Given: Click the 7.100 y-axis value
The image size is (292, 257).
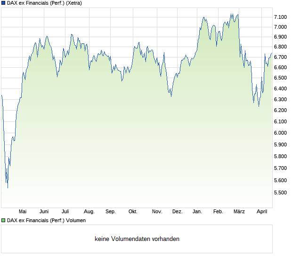Looking at the screenshot, I should tap(280, 17).
